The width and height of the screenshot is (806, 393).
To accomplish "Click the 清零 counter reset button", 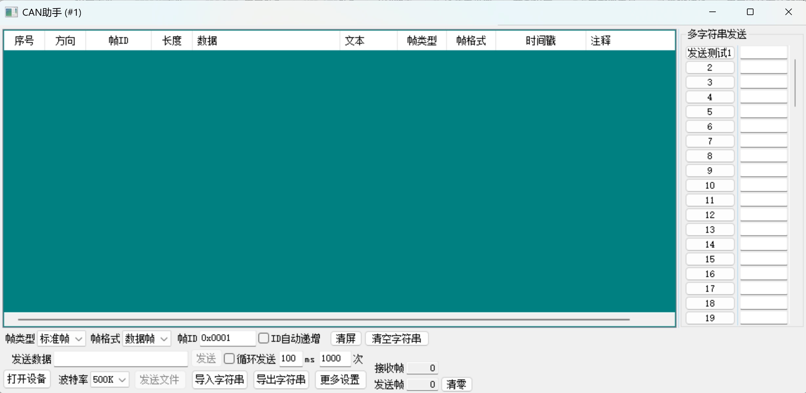I will [456, 384].
